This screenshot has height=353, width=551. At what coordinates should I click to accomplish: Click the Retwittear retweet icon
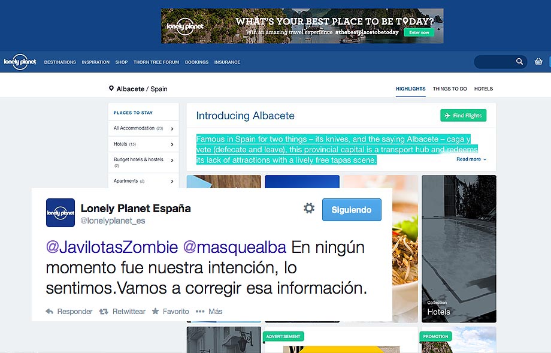pos(104,311)
